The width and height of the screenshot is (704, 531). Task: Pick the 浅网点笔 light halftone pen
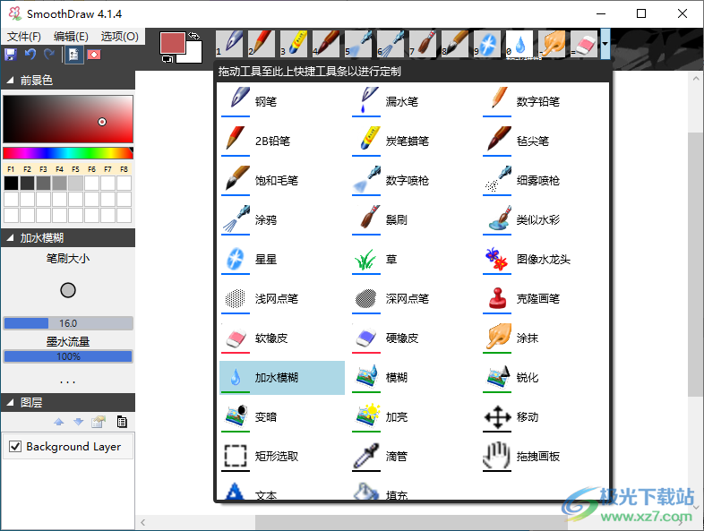click(282, 299)
